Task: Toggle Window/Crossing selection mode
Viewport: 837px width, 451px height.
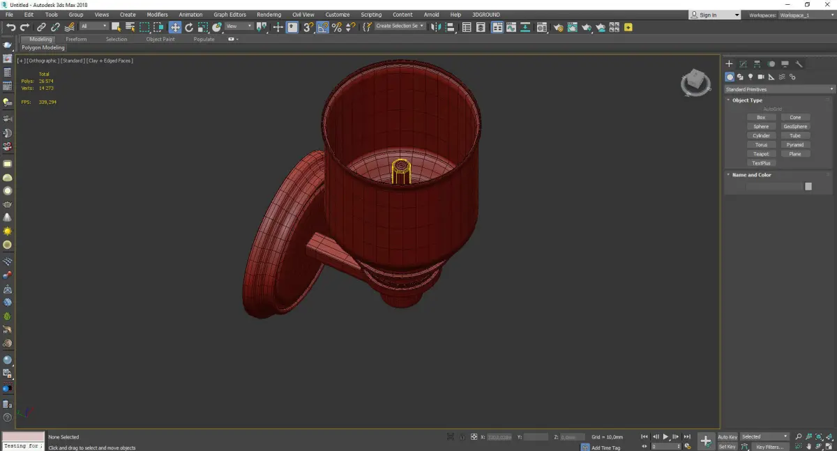Action: (x=159, y=27)
